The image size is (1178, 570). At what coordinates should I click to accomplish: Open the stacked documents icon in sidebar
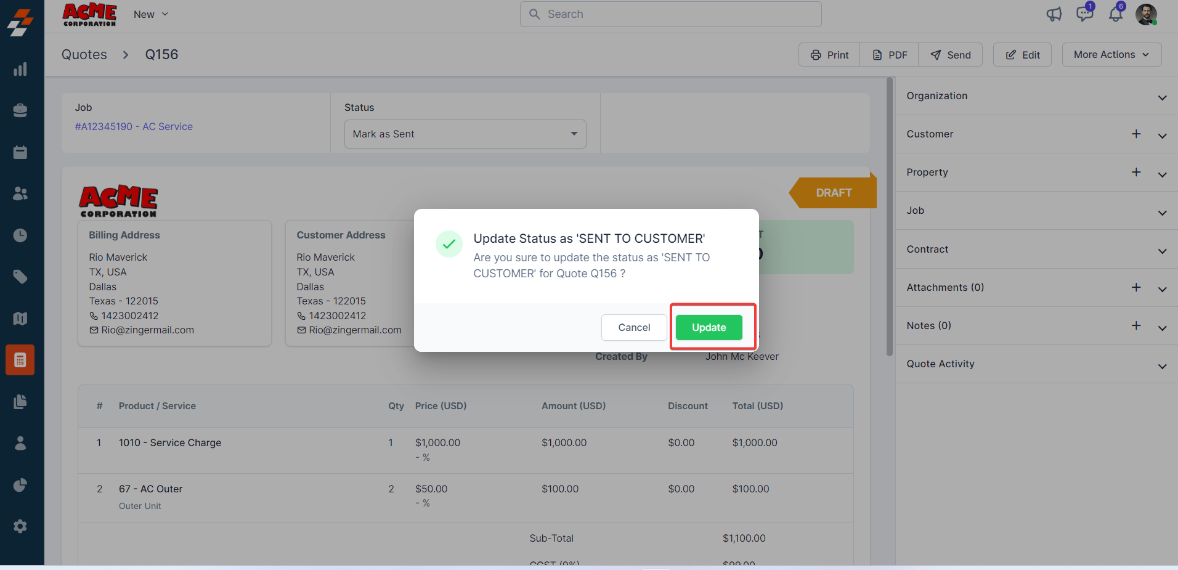coord(20,402)
